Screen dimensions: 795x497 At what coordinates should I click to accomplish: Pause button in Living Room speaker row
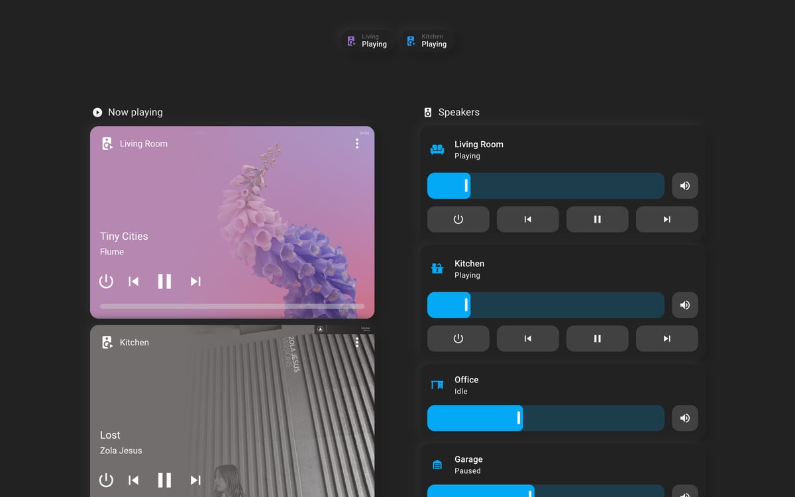click(598, 219)
